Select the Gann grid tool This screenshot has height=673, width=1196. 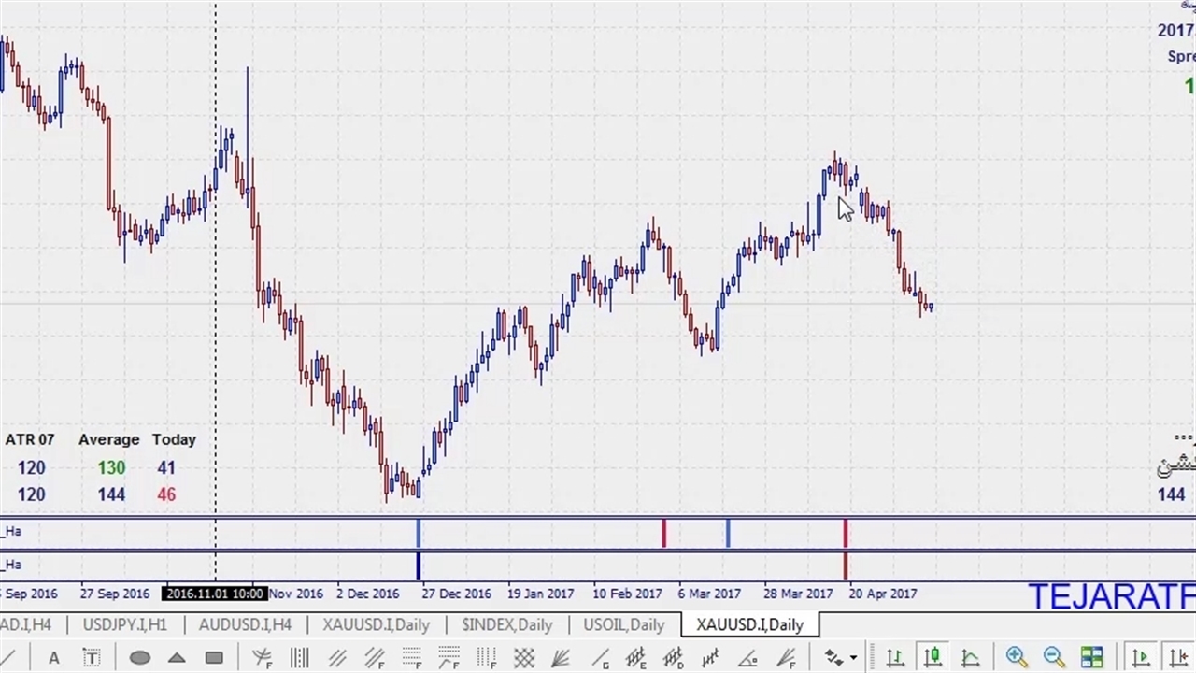click(x=523, y=658)
